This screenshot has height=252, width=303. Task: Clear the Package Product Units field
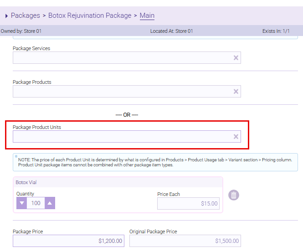(x=236, y=137)
